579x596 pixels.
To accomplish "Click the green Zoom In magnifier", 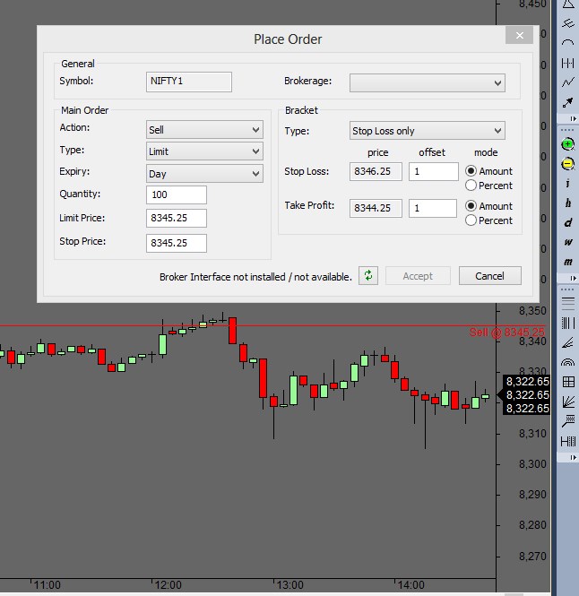I will coord(568,144).
